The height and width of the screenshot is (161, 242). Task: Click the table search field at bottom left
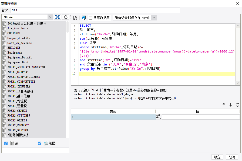tap(35, 150)
